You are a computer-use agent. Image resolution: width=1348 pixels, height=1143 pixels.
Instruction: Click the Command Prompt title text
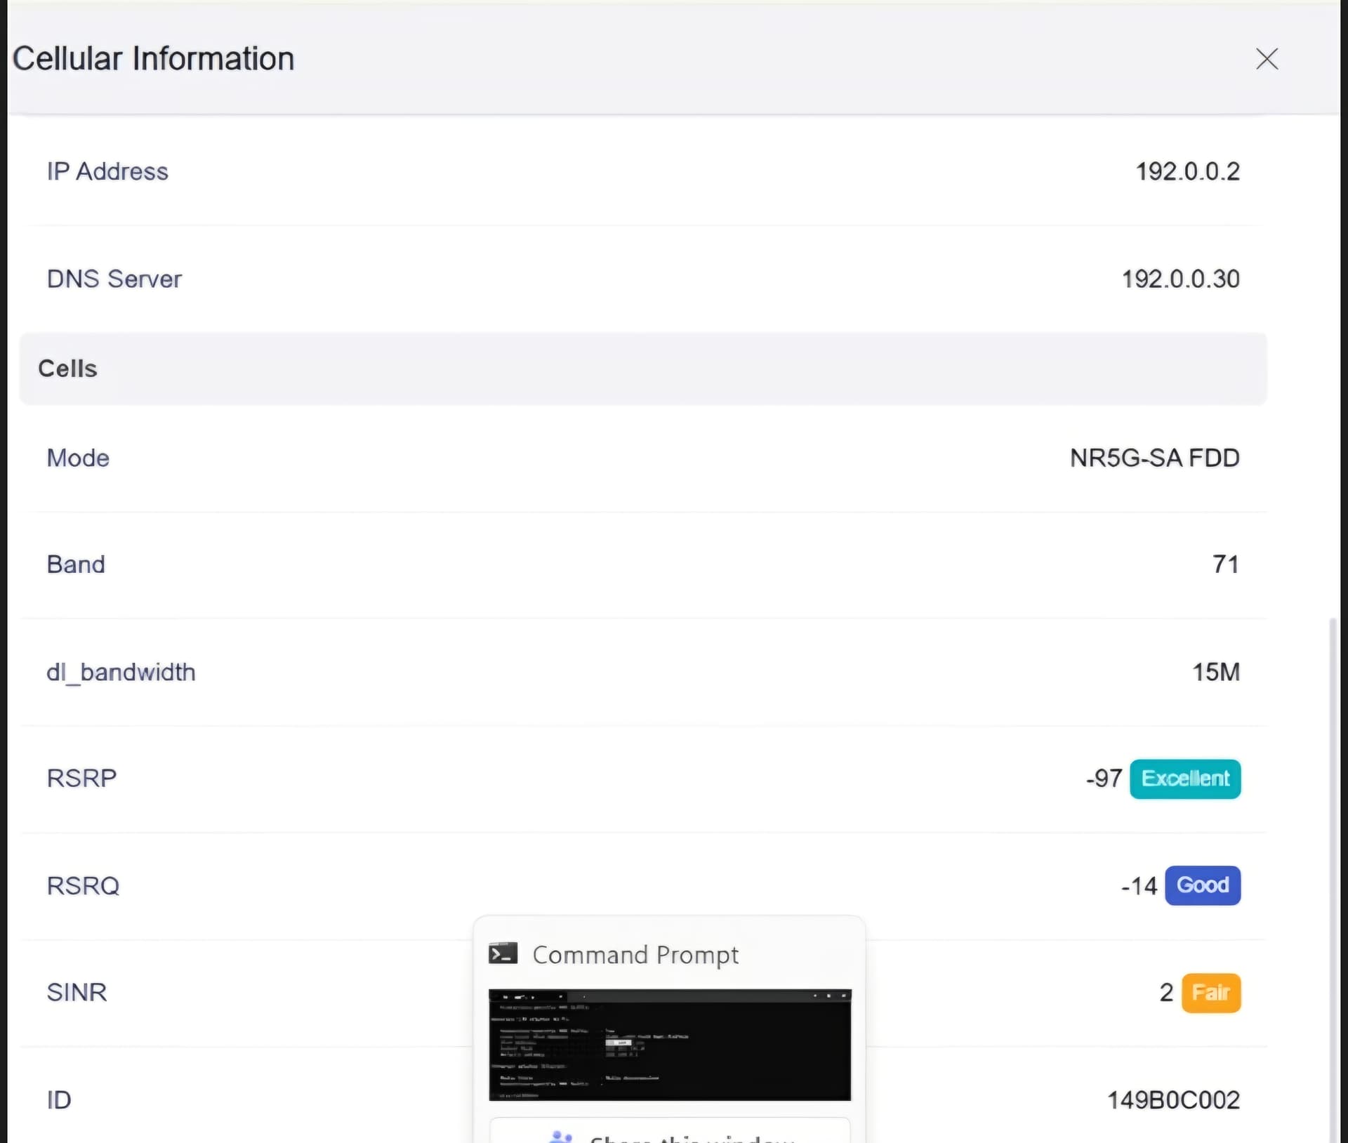(x=635, y=954)
